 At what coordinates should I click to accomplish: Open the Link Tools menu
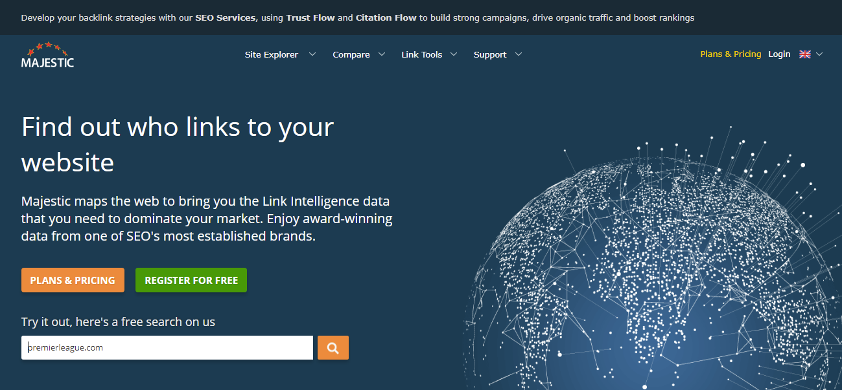point(421,55)
